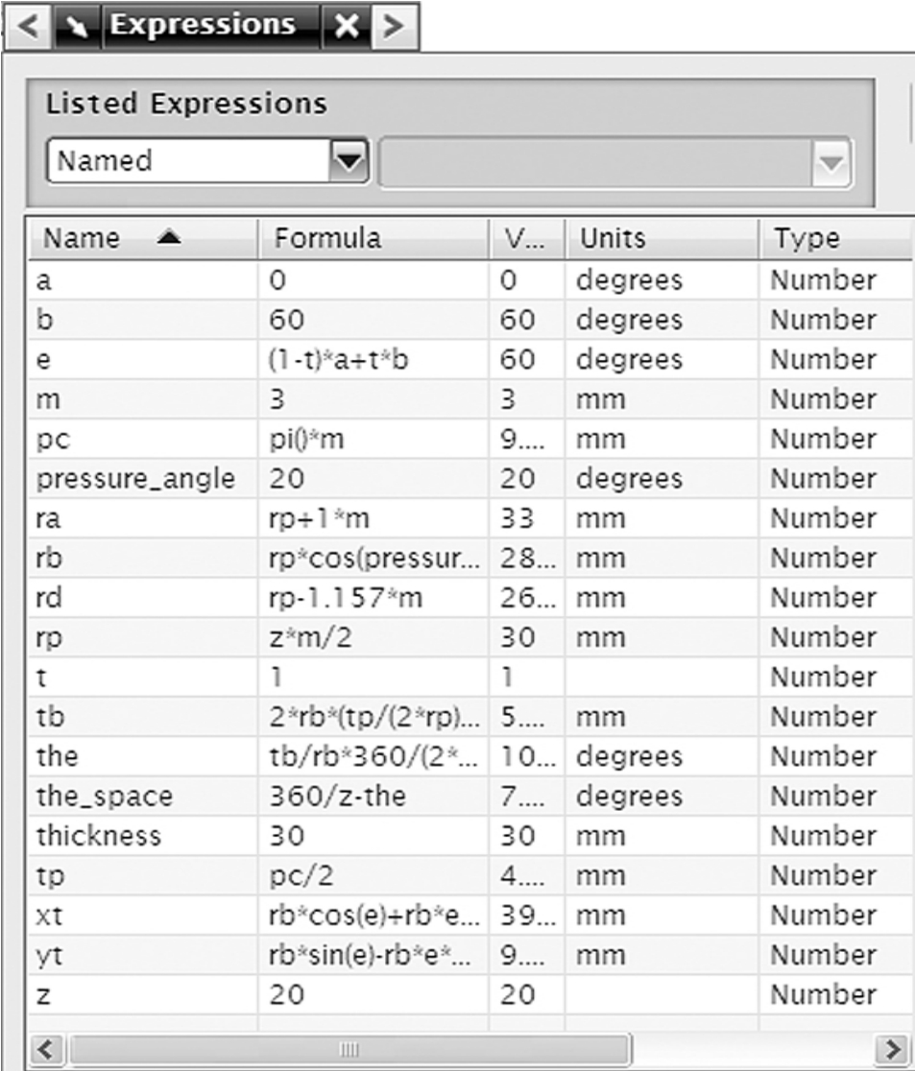Click the horizontal scrollbar's right arrow
This screenshot has width=915, height=1071.
(892, 1049)
